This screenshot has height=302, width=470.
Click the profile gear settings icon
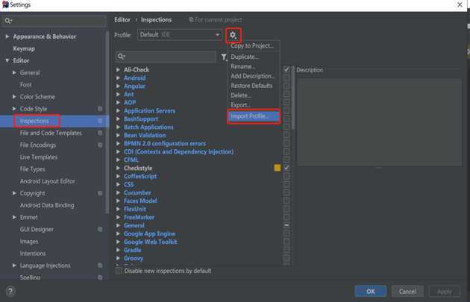click(x=233, y=35)
